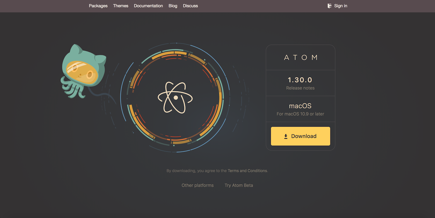Open the Discuss forum link
Viewport: 435px width, 218px height.
point(190,6)
